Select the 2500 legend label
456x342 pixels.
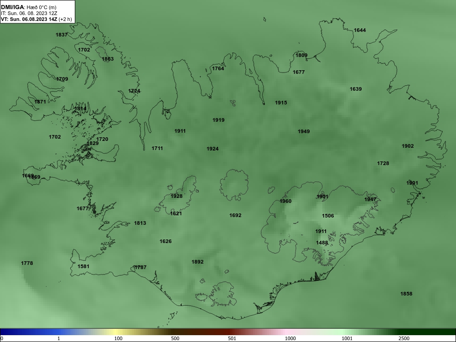404,338
